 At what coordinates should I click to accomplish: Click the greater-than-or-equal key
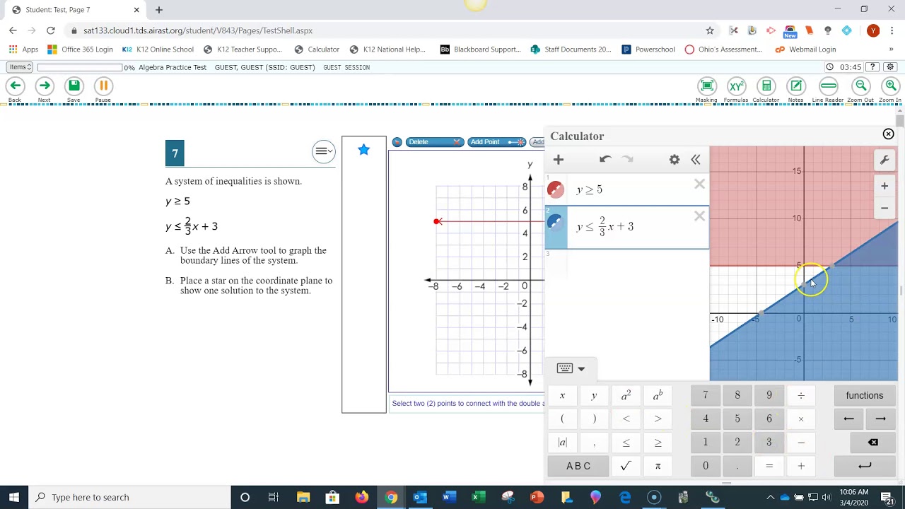pos(658,443)
